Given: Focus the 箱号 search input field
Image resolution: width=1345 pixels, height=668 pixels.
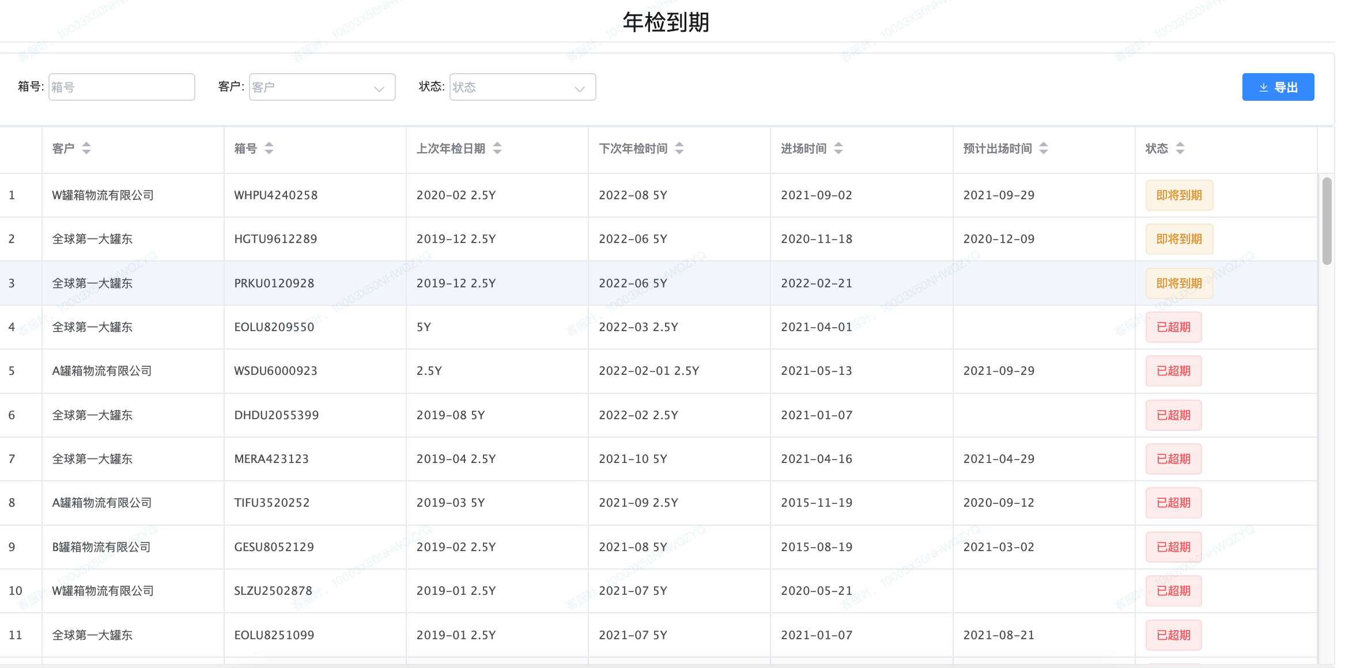Looking at the screenshot, I should 122,86.
